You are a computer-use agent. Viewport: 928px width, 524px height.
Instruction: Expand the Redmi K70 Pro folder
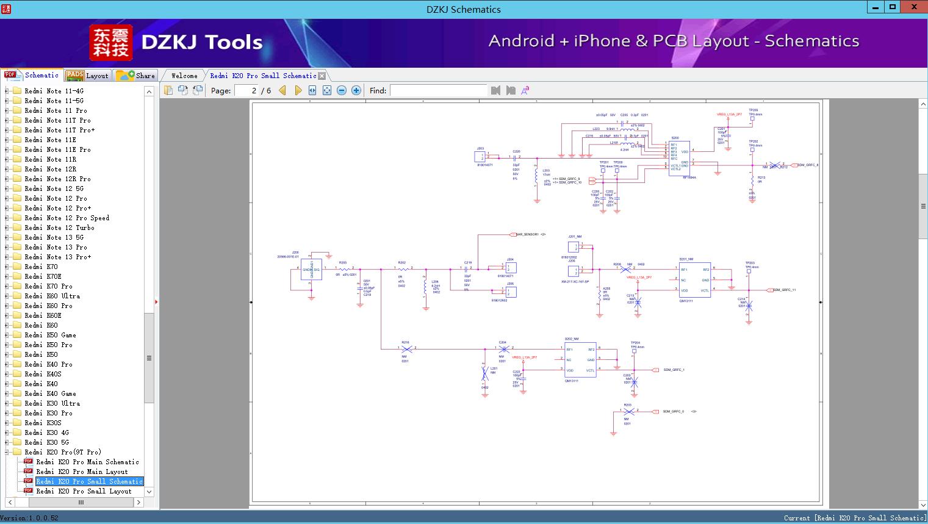coord(7,286)
